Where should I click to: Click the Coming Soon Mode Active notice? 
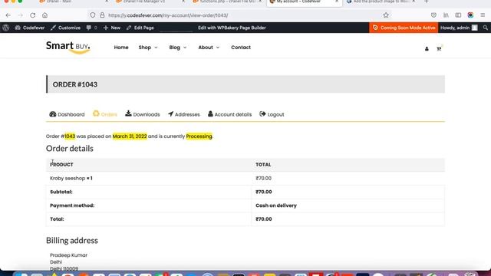pos(404,28)
